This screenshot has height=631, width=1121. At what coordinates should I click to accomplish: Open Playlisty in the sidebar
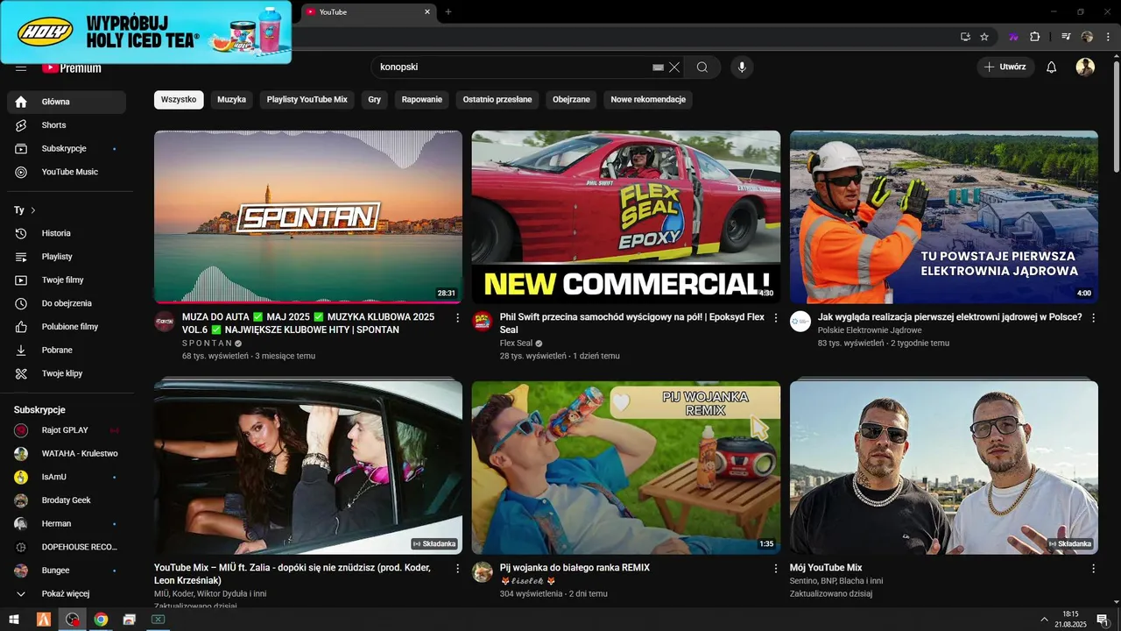pos(67,257)
